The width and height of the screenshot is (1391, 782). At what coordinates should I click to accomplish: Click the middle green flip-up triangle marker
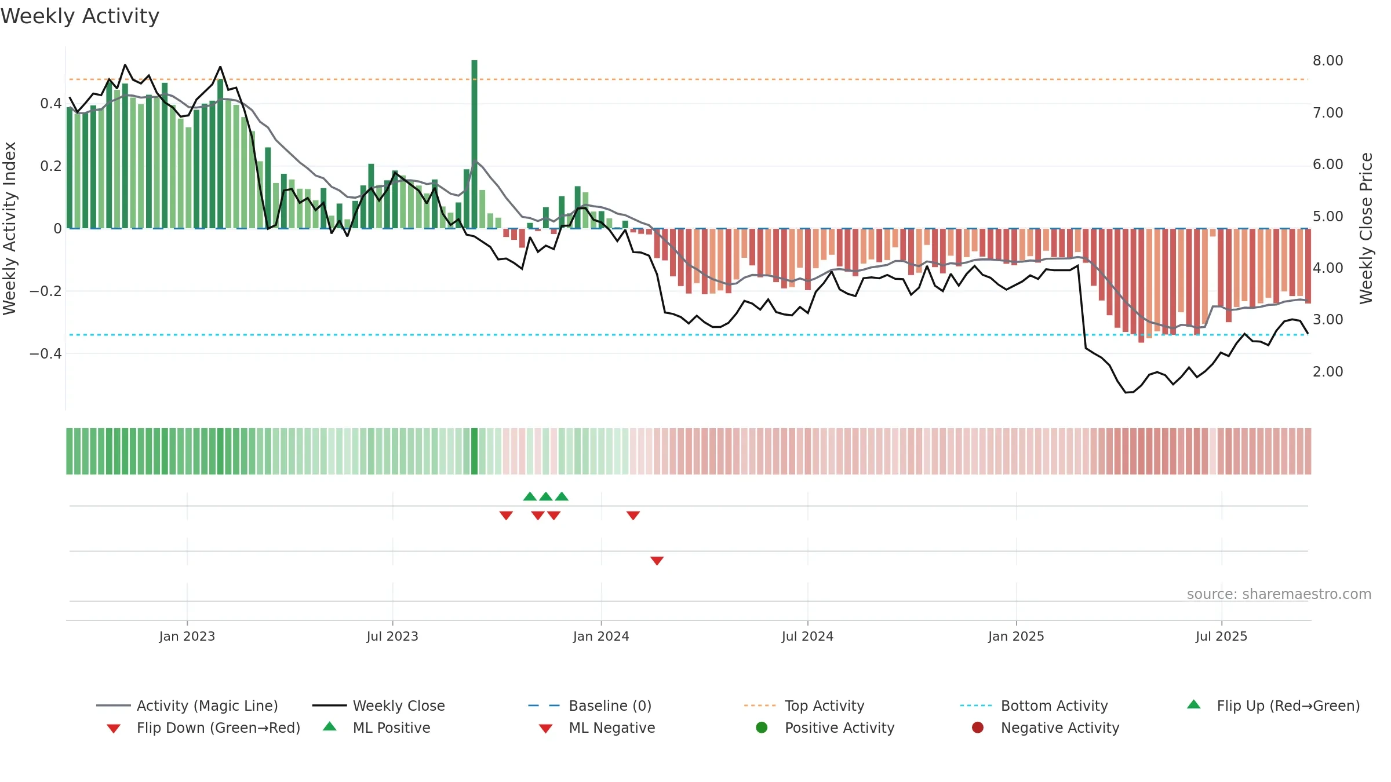[x=546, y=496]
